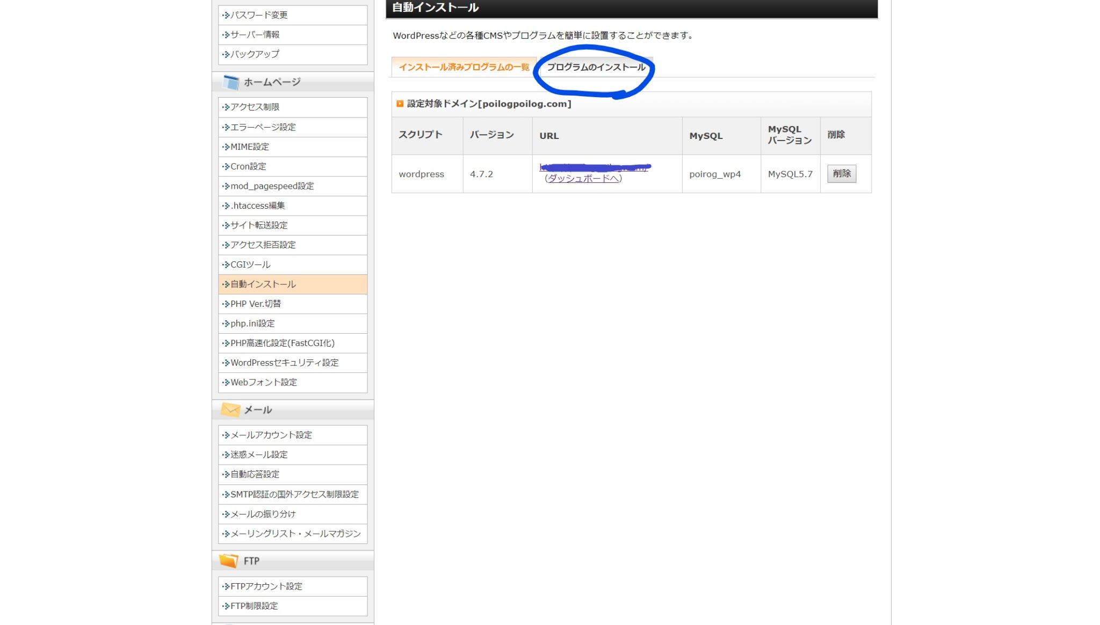This screenshot has width=1100, height=625.
Task: Open WordPressセキュリティ設定 menu item
Action: [x=284, y=363]
